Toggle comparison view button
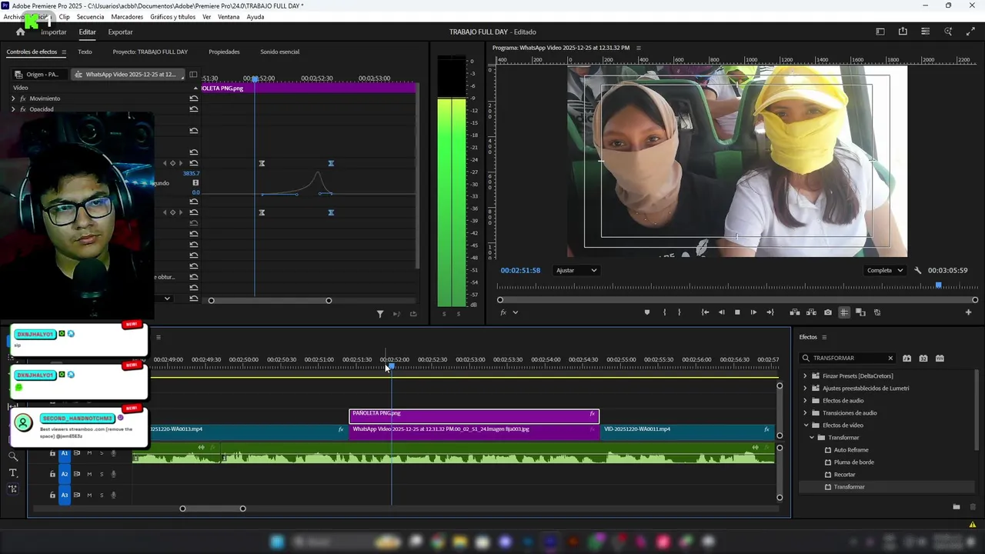Viewport: 985px width, 554px height. coord(860,312)
